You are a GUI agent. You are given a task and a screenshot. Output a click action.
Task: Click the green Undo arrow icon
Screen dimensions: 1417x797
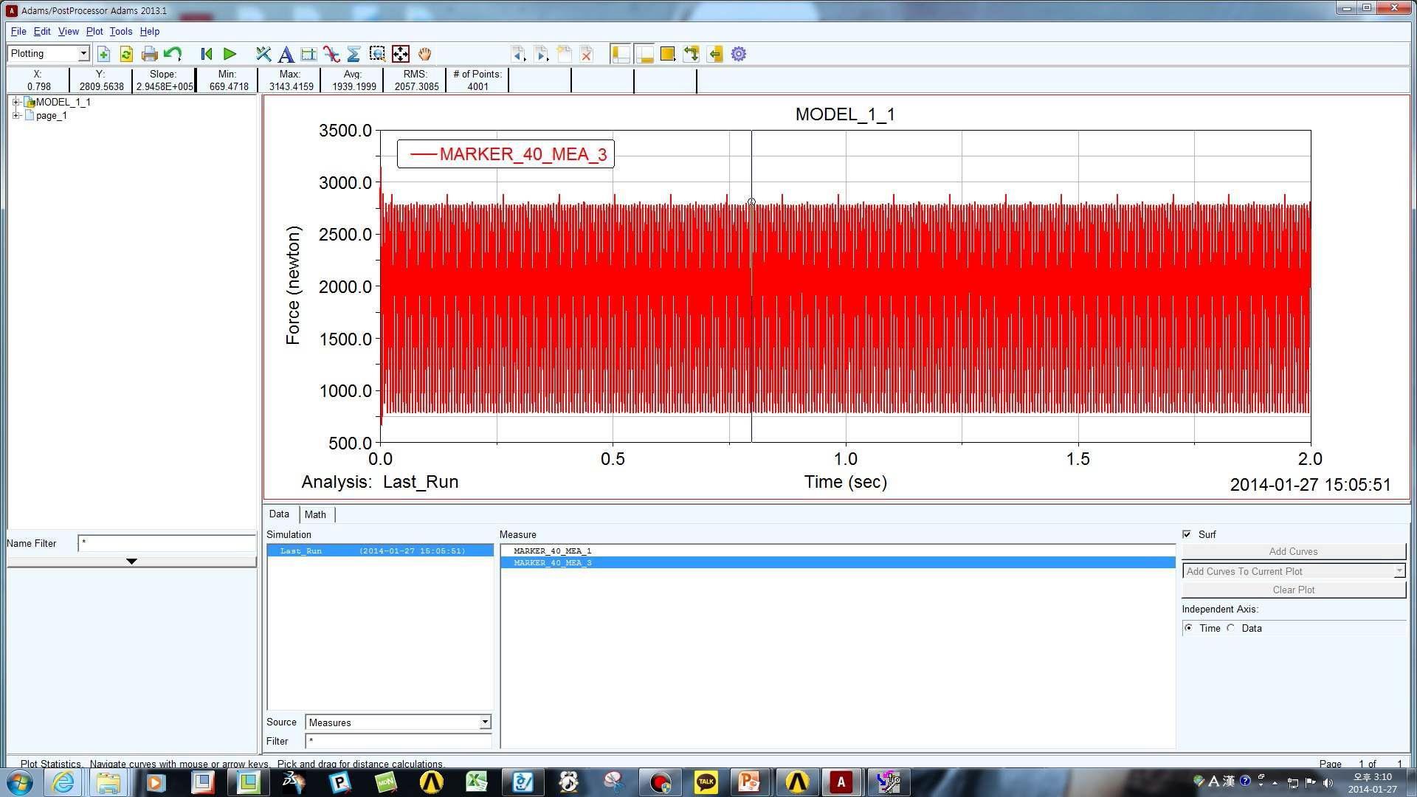pyautogui.click(x=173, y=54)
